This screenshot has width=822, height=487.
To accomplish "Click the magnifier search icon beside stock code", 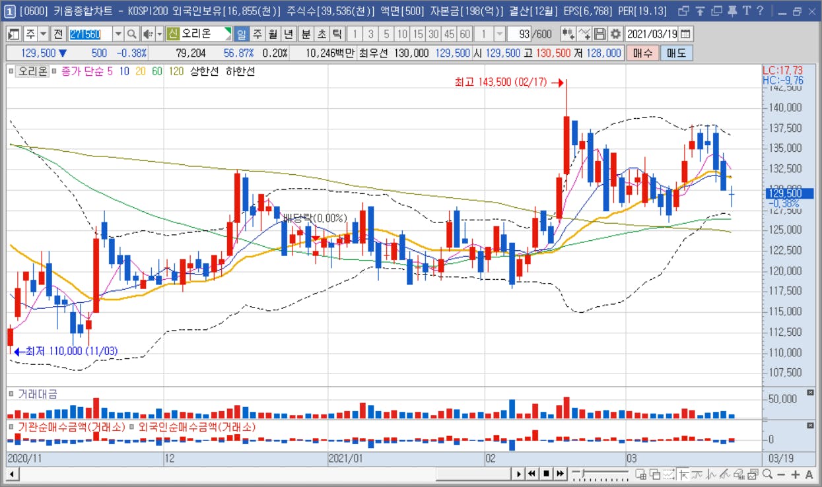I will tap(131, 34).
